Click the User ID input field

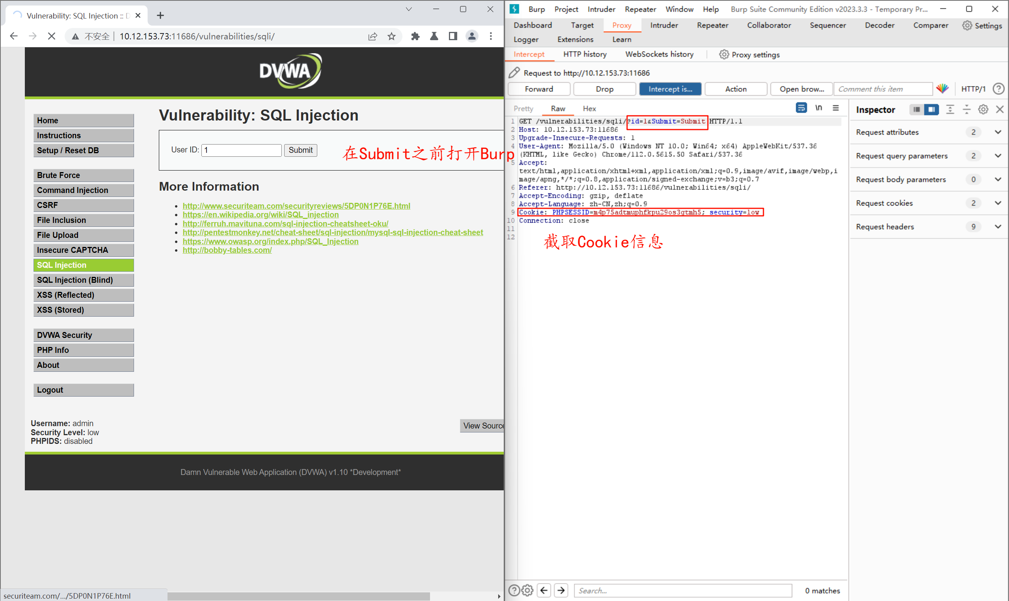(x=242, y=150)
